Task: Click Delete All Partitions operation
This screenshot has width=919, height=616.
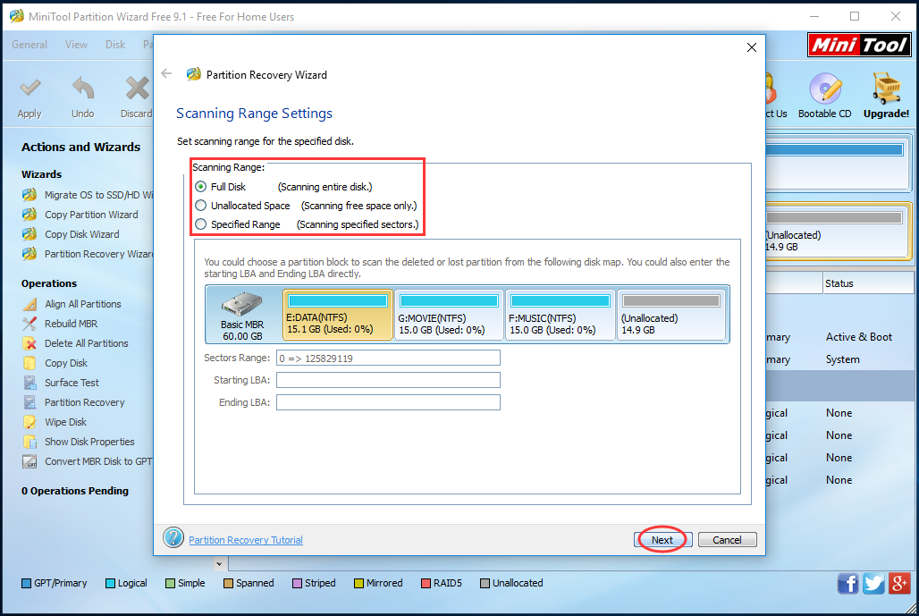Action: (76, 343)
